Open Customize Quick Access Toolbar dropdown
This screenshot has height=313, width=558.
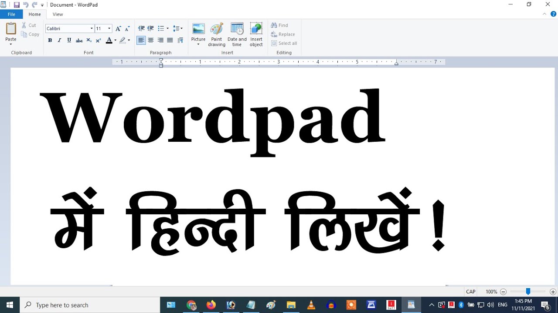coord(42,5)
